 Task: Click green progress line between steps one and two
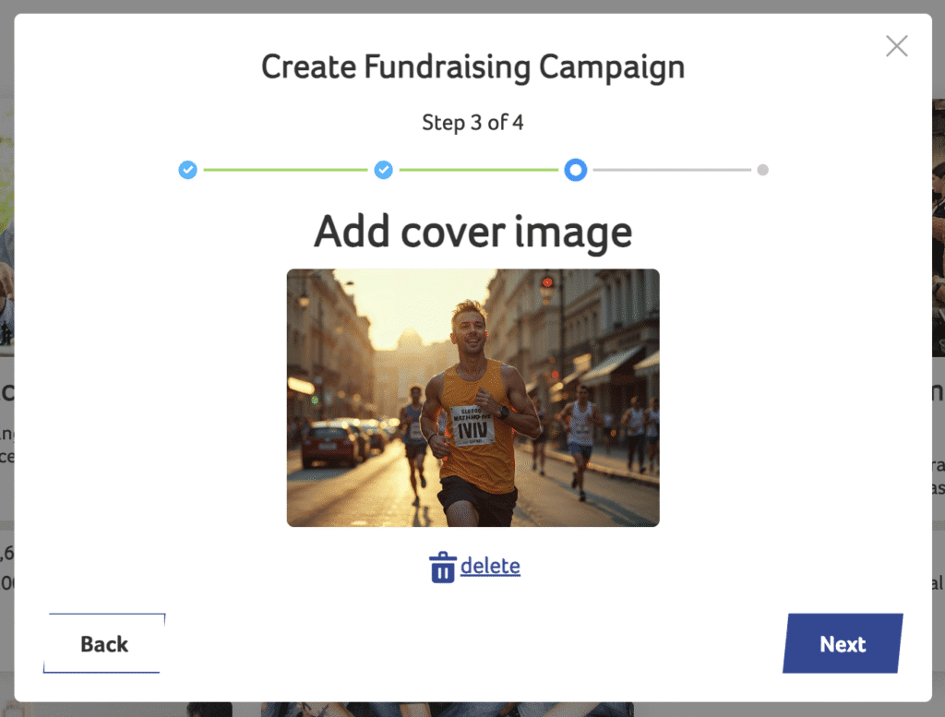[x=285, y=170]
